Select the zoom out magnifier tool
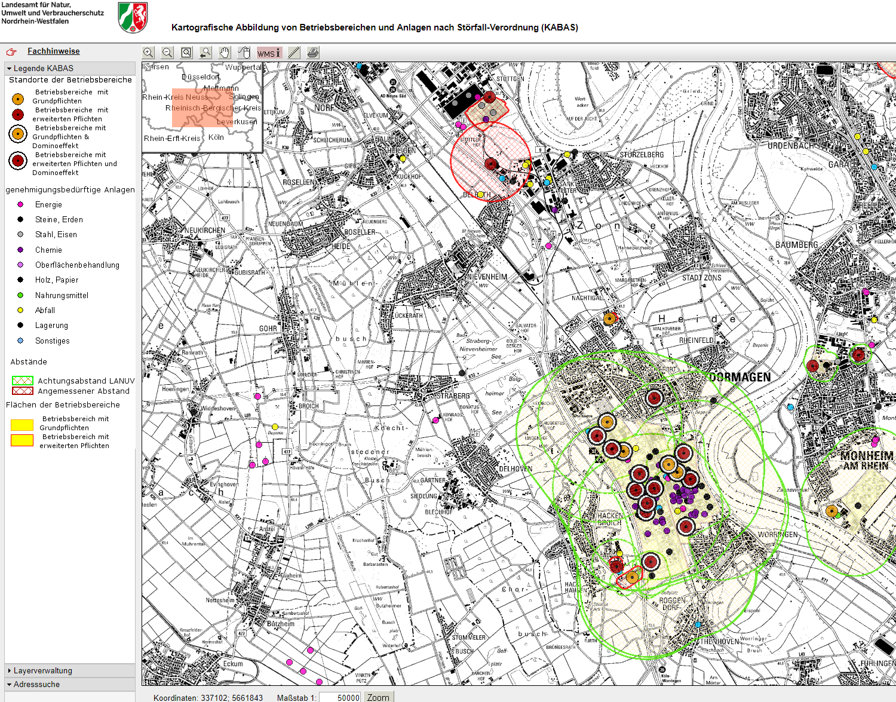 click(167, 53)
